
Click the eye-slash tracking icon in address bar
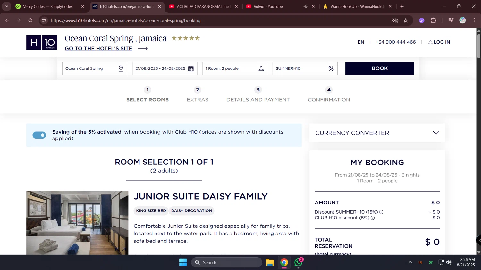[395, 20]
